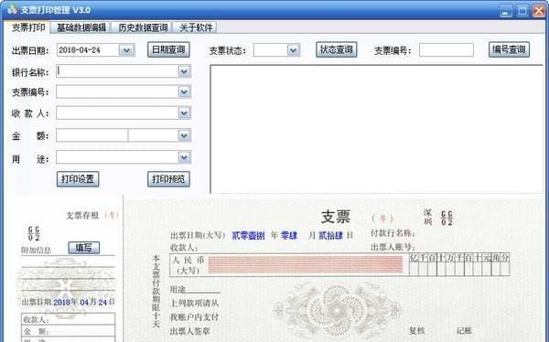Click the 日期查询 button

tap(168, 49)
